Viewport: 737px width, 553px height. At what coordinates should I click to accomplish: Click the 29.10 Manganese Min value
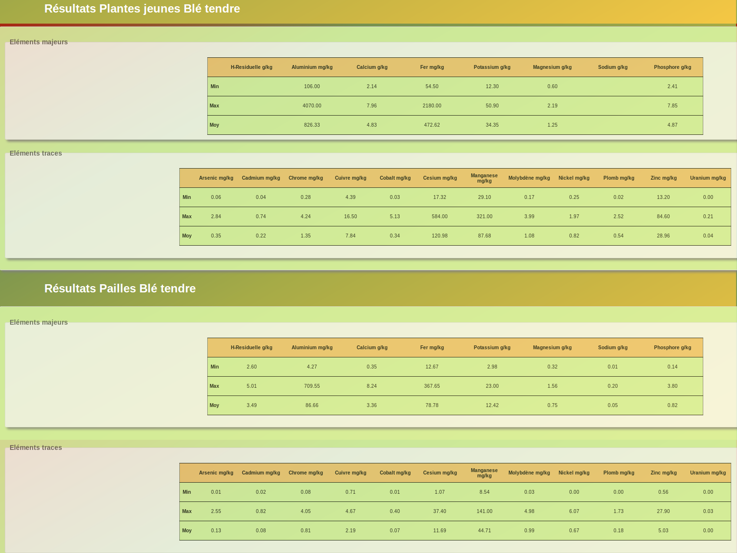click(x=484, y=197)
